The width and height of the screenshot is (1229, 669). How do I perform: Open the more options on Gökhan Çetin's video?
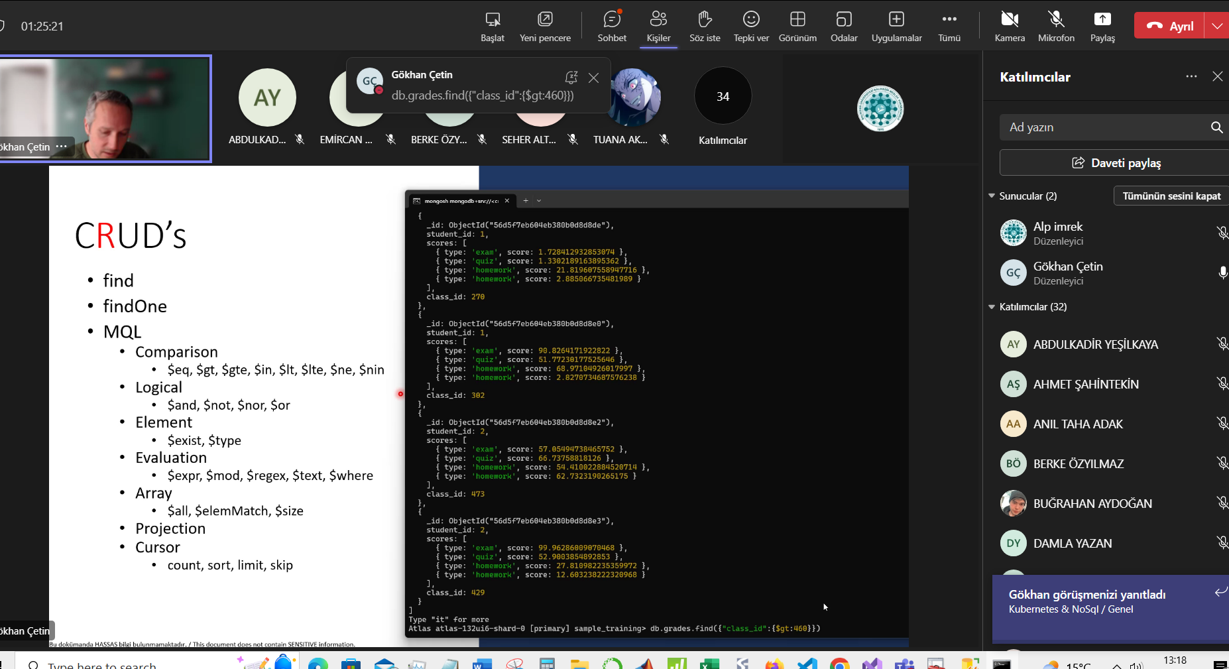tap(62, 147)
